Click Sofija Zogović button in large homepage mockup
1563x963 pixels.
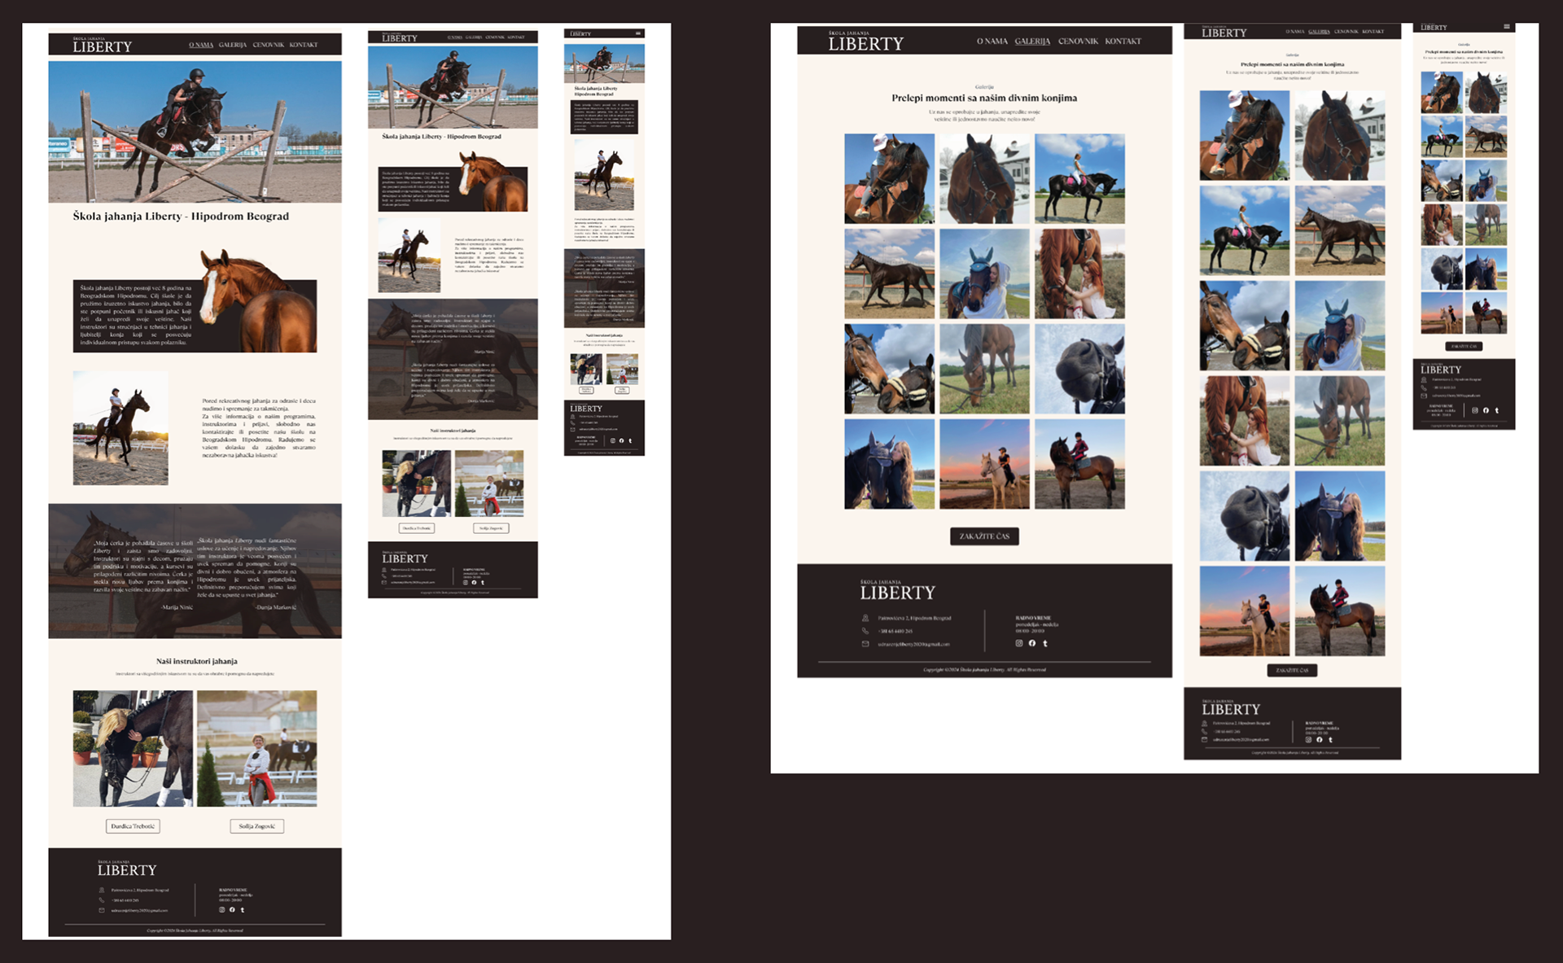coord(256,826)
